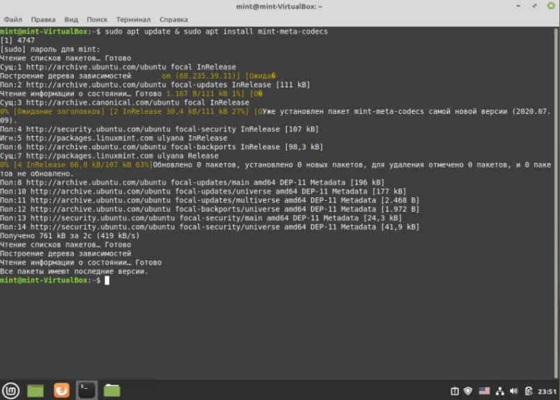Click the text 'focal-backports InRelease [98,3 kB]'
This screenshot has height=400, width=560.
247,147
